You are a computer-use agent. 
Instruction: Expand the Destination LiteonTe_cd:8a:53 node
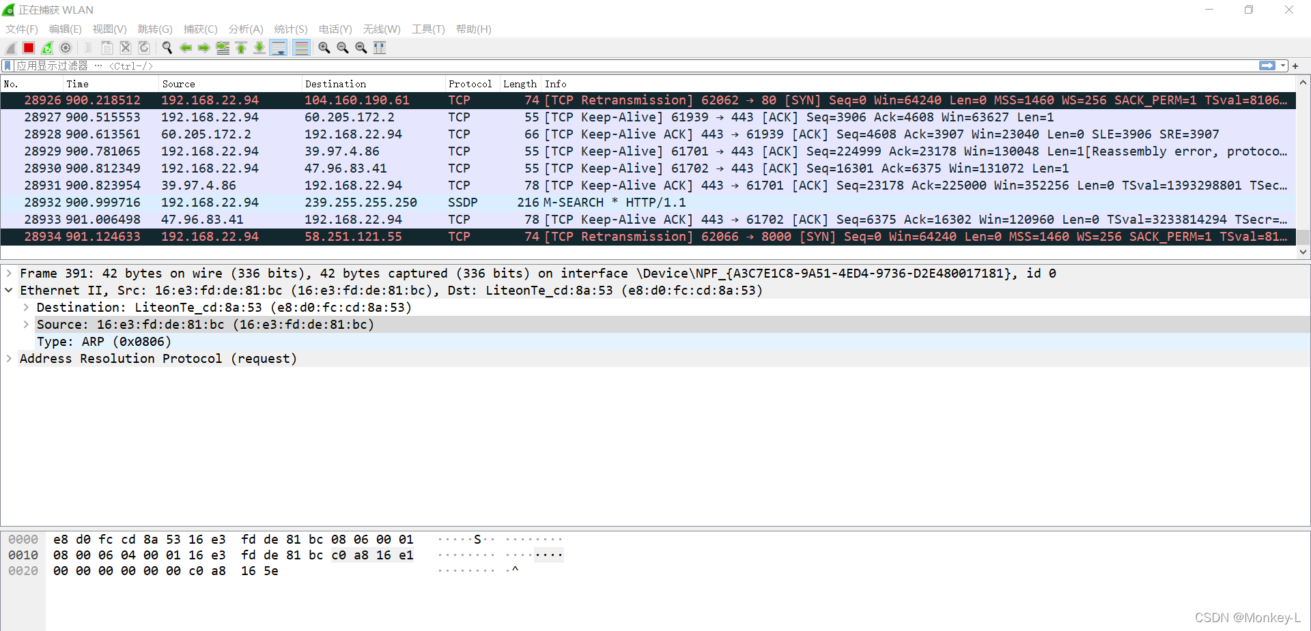tap(26, 307)
